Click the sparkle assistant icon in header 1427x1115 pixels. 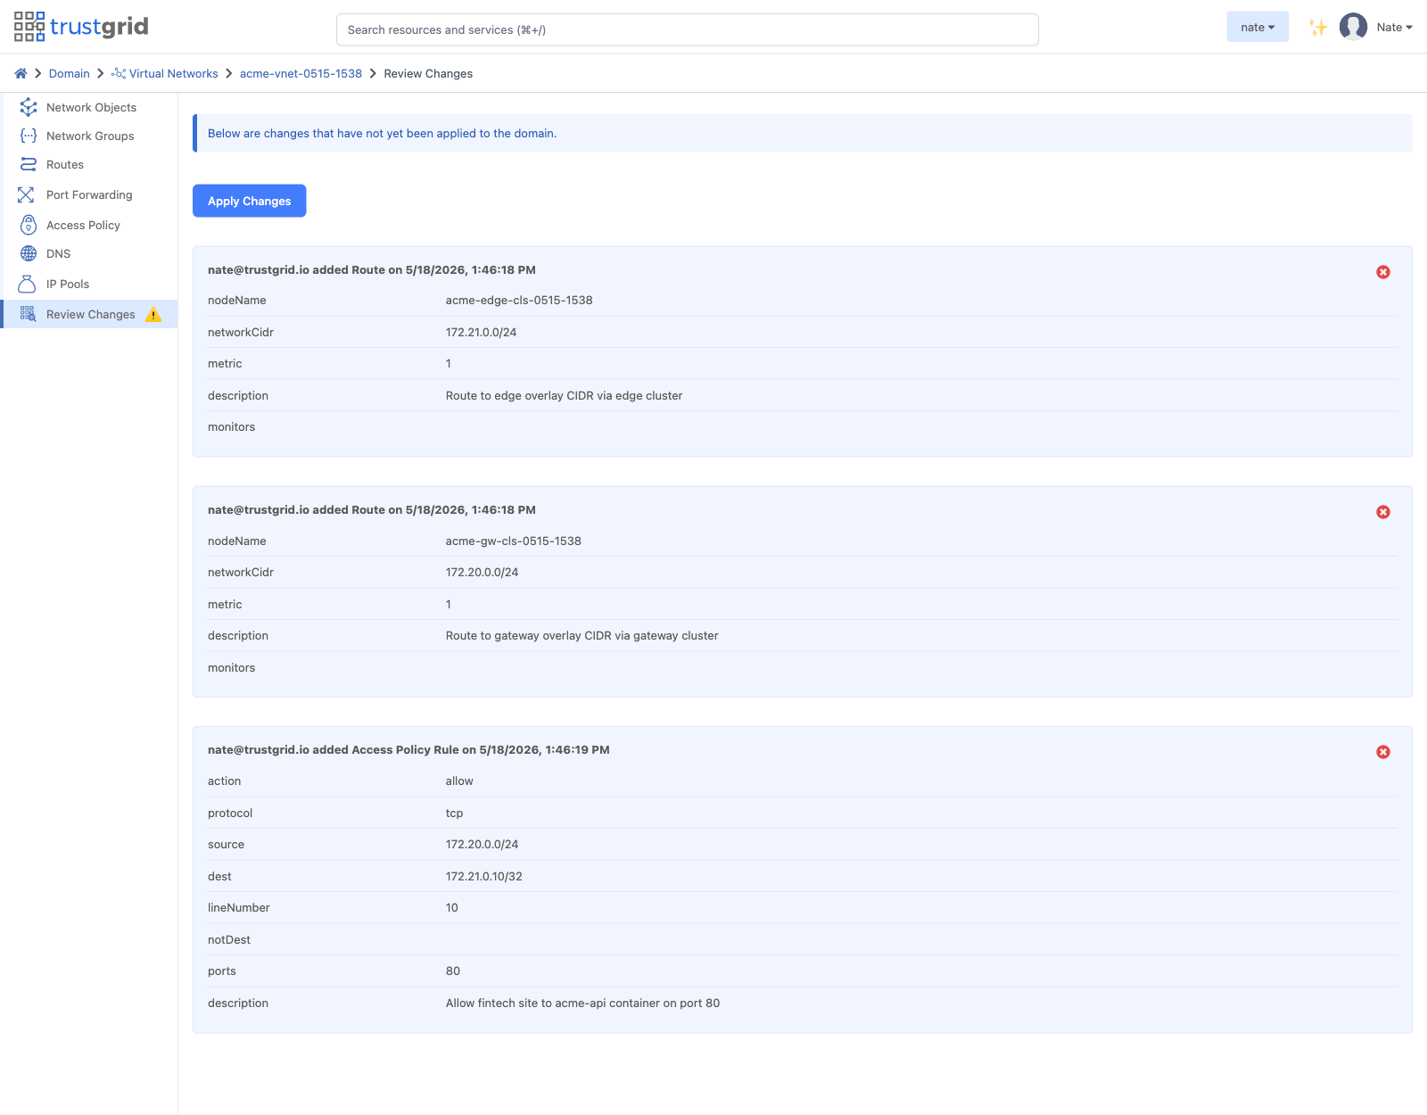click(1318, 28)
